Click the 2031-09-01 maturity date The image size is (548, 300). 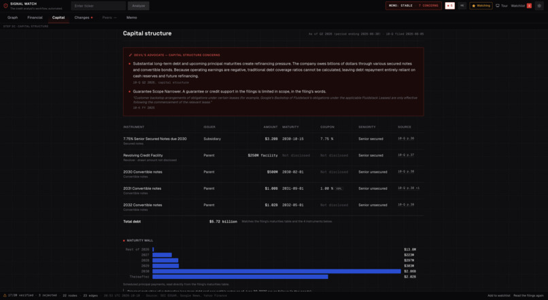(x=293, y=188)
